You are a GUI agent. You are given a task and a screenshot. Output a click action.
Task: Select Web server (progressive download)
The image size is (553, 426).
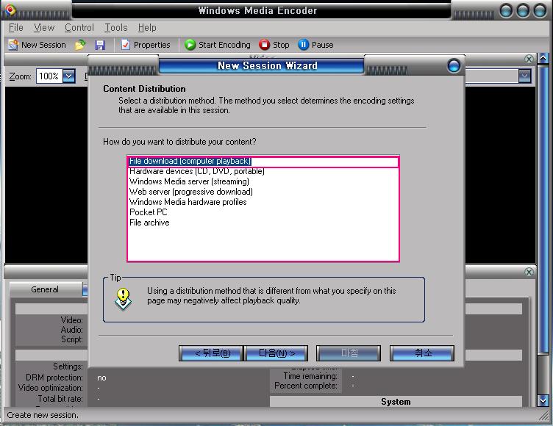click(263, 192)
